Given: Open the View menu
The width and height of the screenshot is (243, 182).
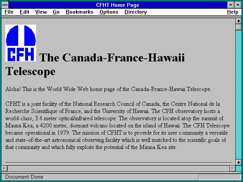Looking at the screenshot, I should (41, 12).
